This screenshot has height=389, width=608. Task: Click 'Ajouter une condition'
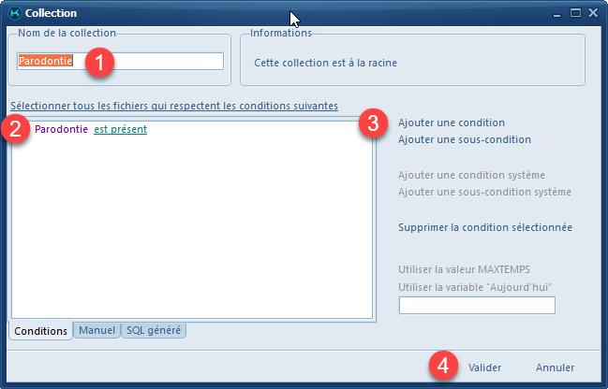pyautogui.click(x=451, y=122)
